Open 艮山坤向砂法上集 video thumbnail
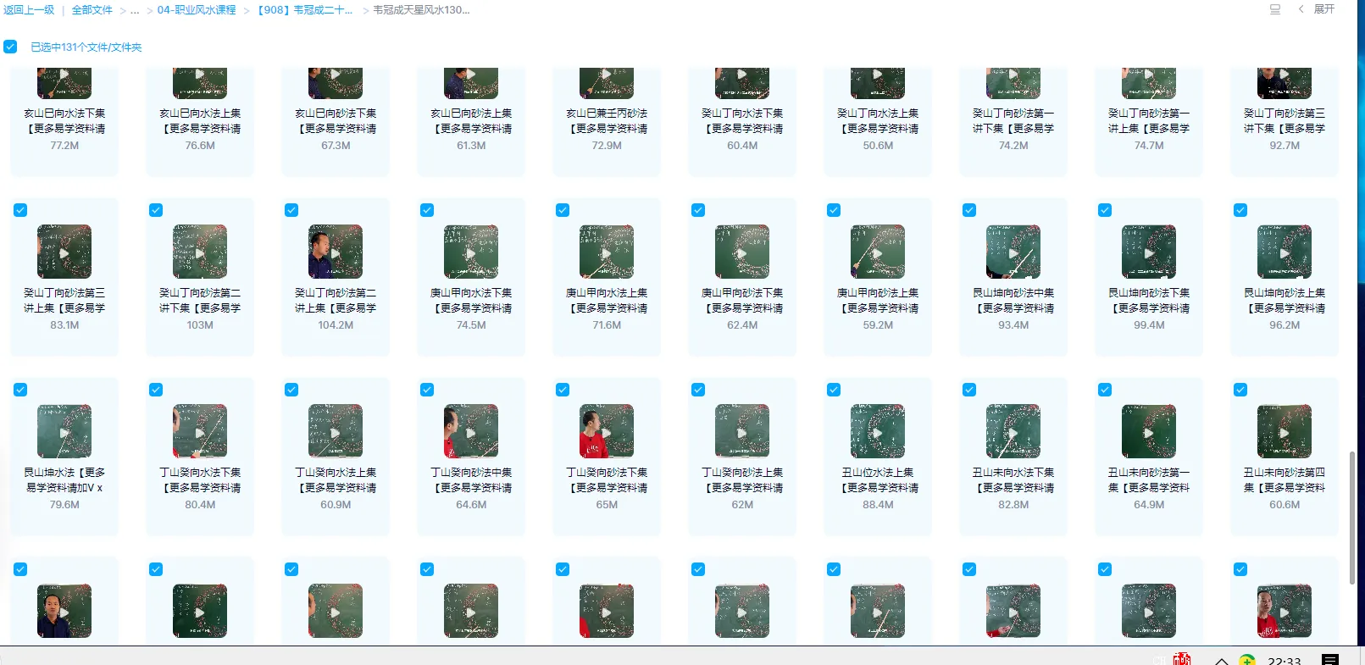1365x665 pixels. 1285,252
